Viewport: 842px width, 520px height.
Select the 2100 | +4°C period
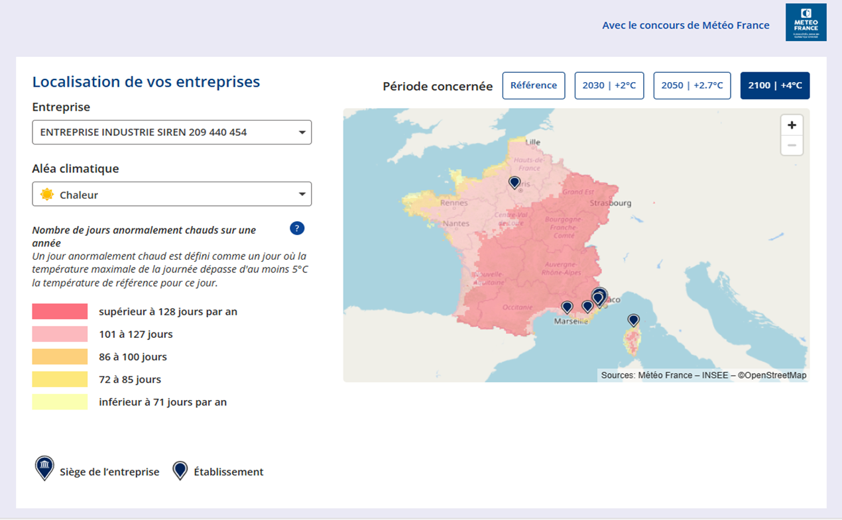tap(774, 85)
